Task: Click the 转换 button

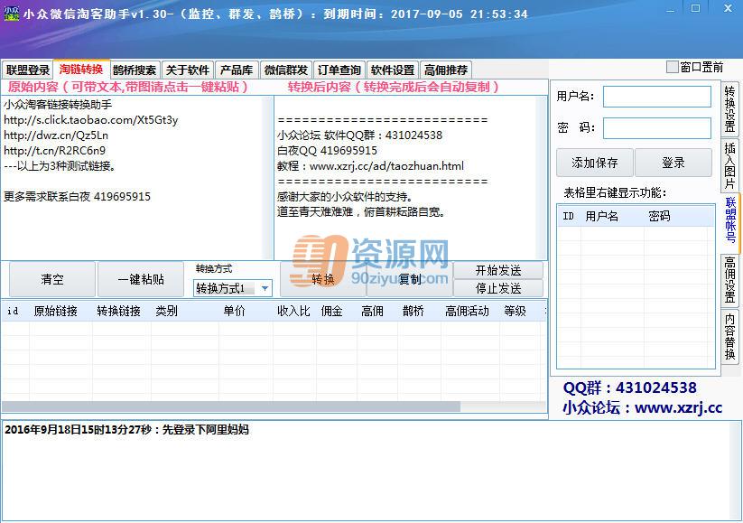Action: click(x=322, y=279)
